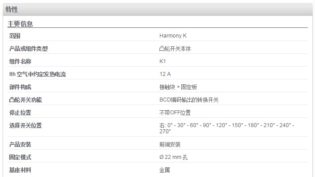Select the K1 value
Viewport: 315px width, 177px height.
tap(163, 61)
